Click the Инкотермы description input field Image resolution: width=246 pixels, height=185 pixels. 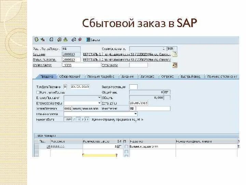coord(153,109)
